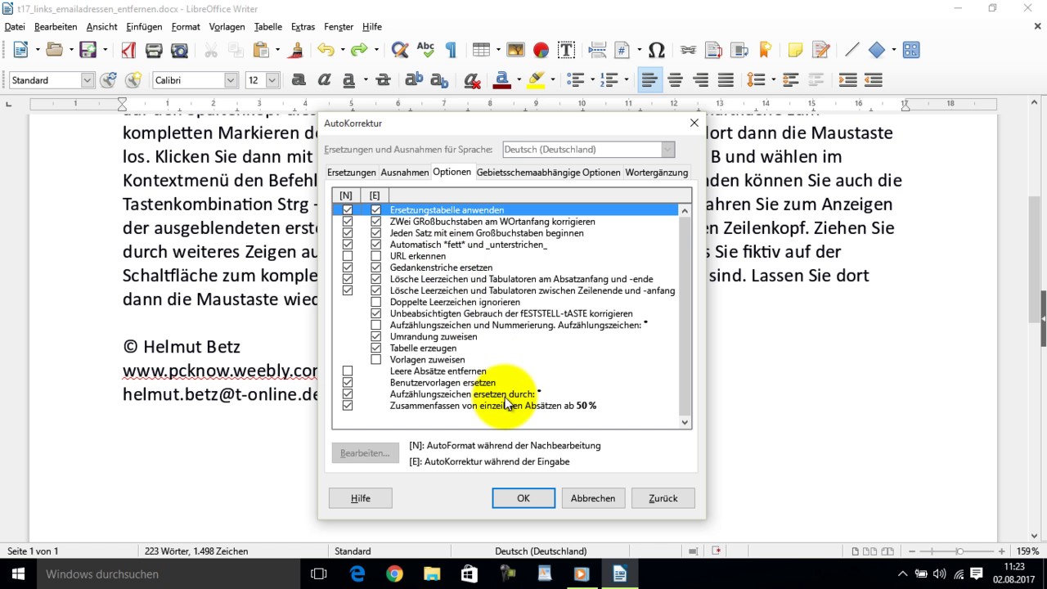1047x589 pixels.
Task: Click the Center alignment icon
Action: tap(675, 80)
